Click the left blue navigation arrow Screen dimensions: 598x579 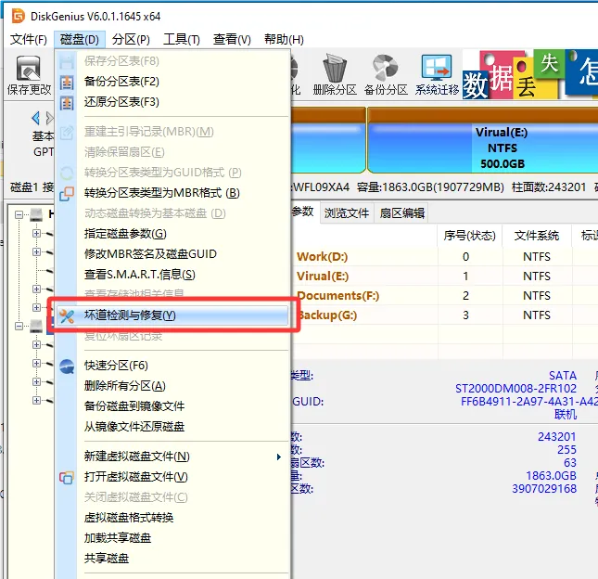35,118
